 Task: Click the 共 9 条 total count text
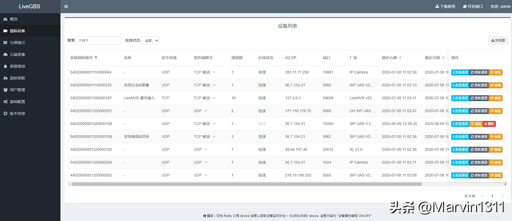coord(470,196)
